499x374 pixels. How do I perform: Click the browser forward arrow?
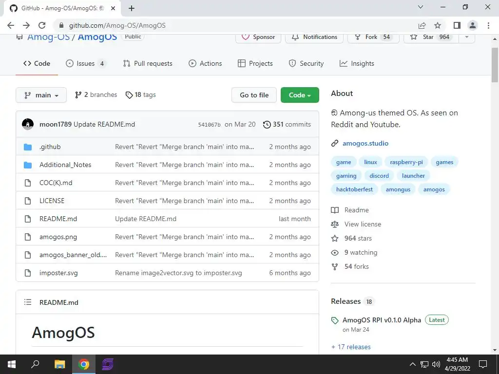coord(26,25)
